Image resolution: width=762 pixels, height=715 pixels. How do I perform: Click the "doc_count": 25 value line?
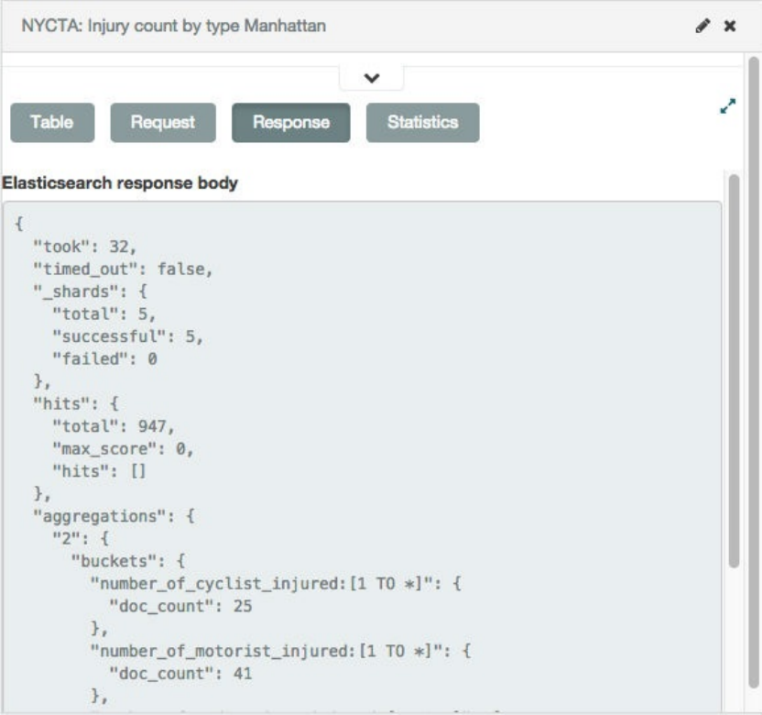click(180, 606)
